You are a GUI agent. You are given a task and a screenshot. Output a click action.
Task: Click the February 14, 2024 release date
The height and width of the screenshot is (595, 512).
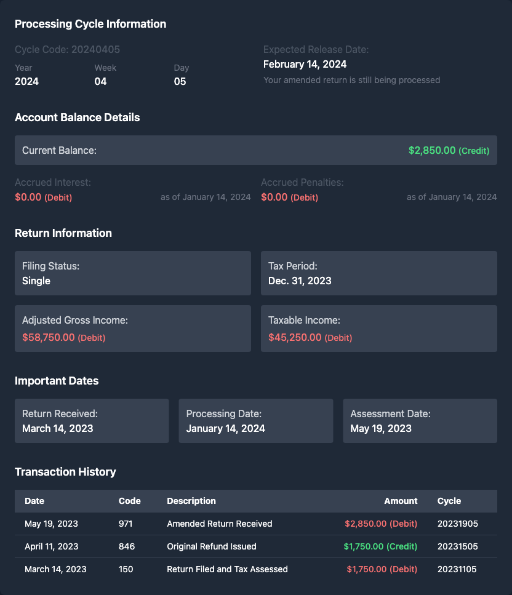click(x=305, y=64)
